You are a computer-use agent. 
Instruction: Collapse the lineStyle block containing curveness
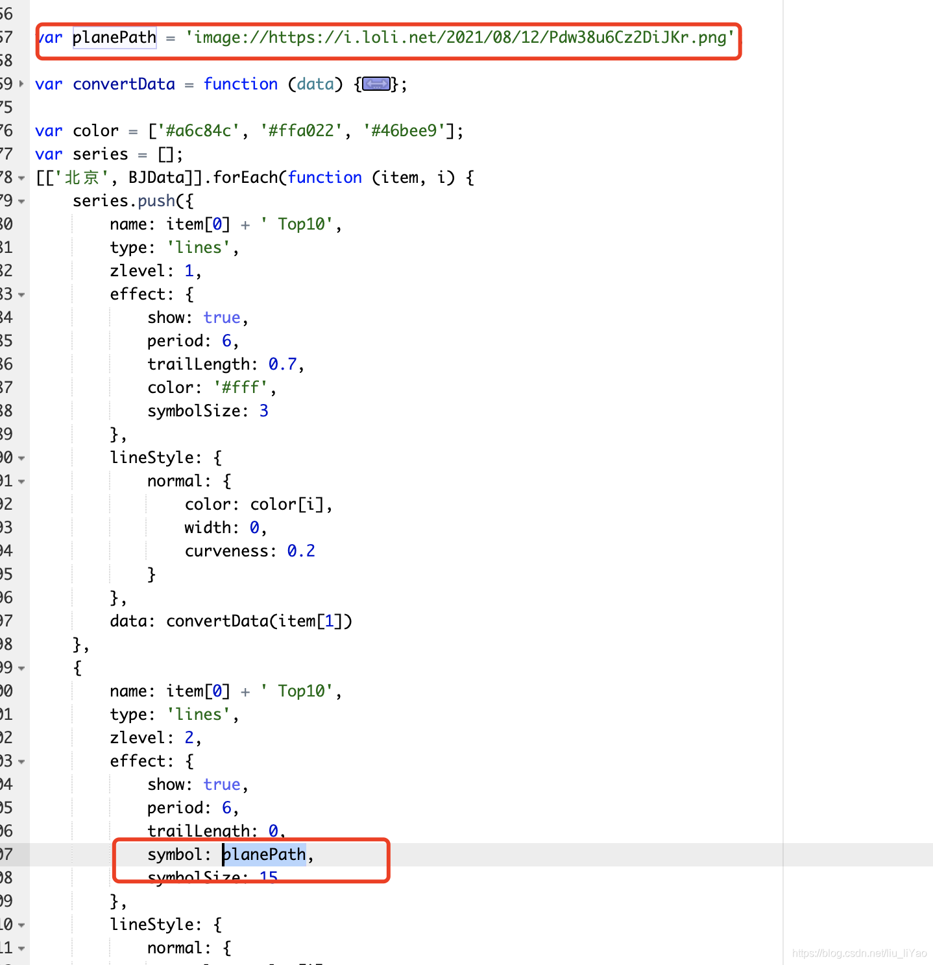21,459
